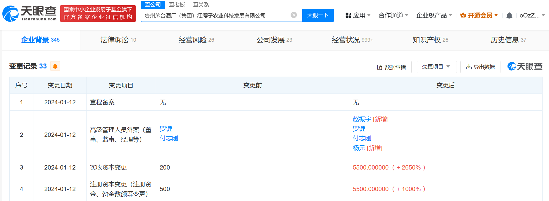Click the 导出数据 download button
Image resolution: width=549 pixels, height=201 pixels.
(x=480, y=67)
